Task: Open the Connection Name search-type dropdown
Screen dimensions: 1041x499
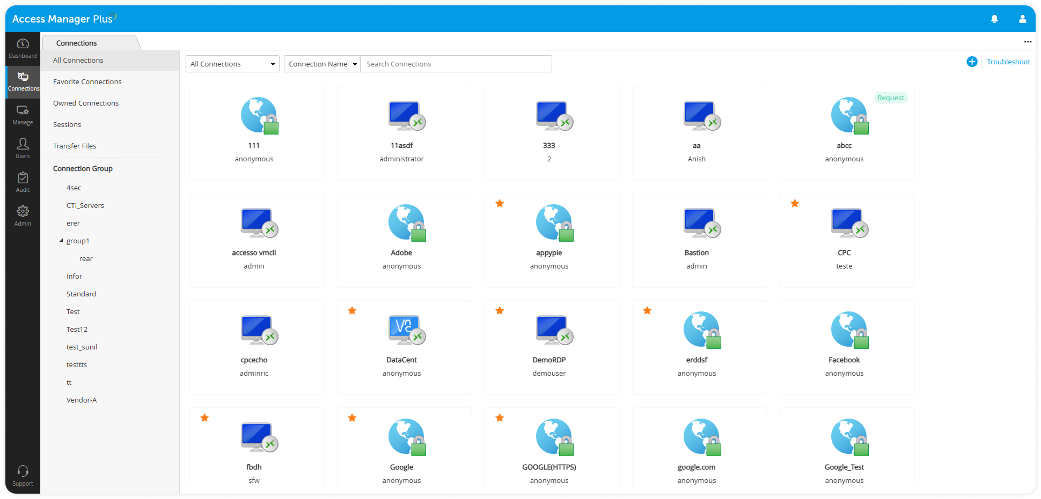Action: pyautogui.click(x=322, y=64)
